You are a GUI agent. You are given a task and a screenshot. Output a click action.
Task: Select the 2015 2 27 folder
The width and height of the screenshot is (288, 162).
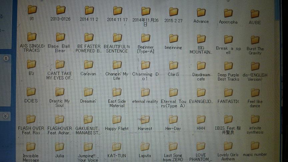tap(173, 12)
